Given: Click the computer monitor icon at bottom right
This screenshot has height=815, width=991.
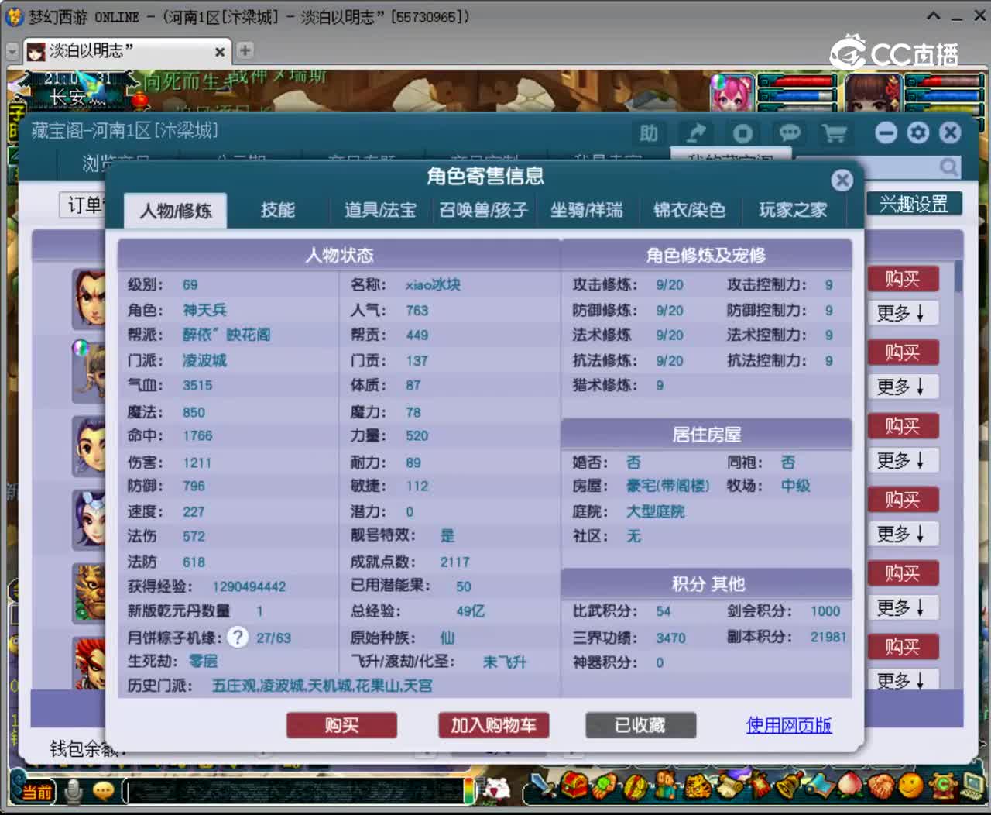Looking at the screenshot, I should [972, 786].
